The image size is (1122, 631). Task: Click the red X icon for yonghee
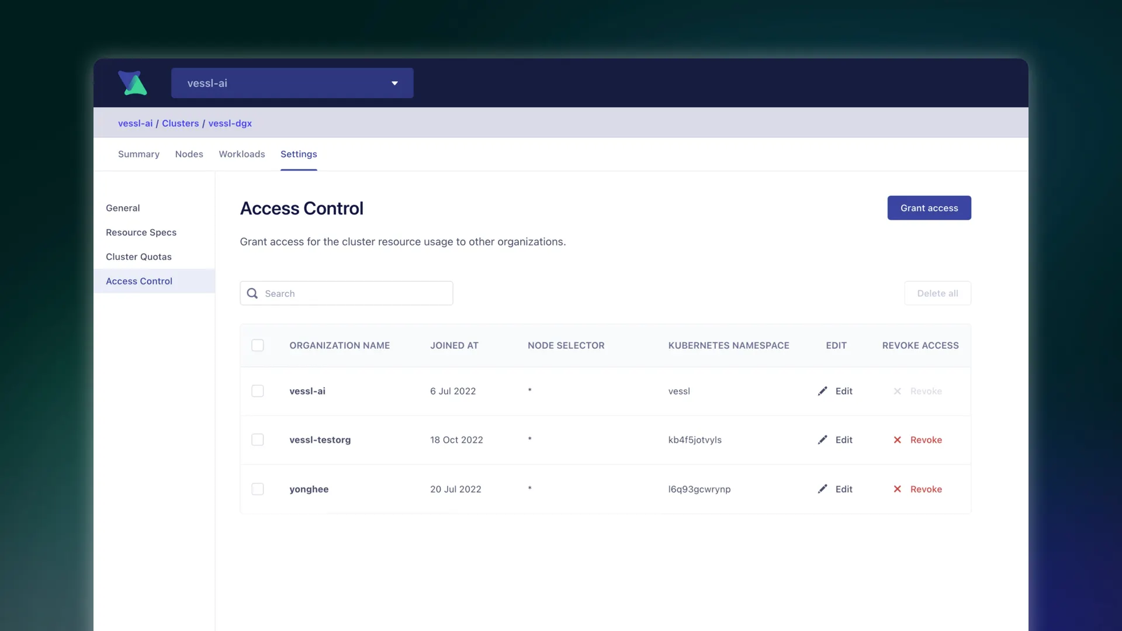897,489
